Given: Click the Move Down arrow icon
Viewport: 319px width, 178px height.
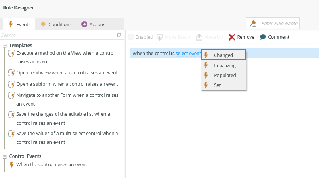Looking at the screenshot, I should pyautogui.click(x=160, y=37).
